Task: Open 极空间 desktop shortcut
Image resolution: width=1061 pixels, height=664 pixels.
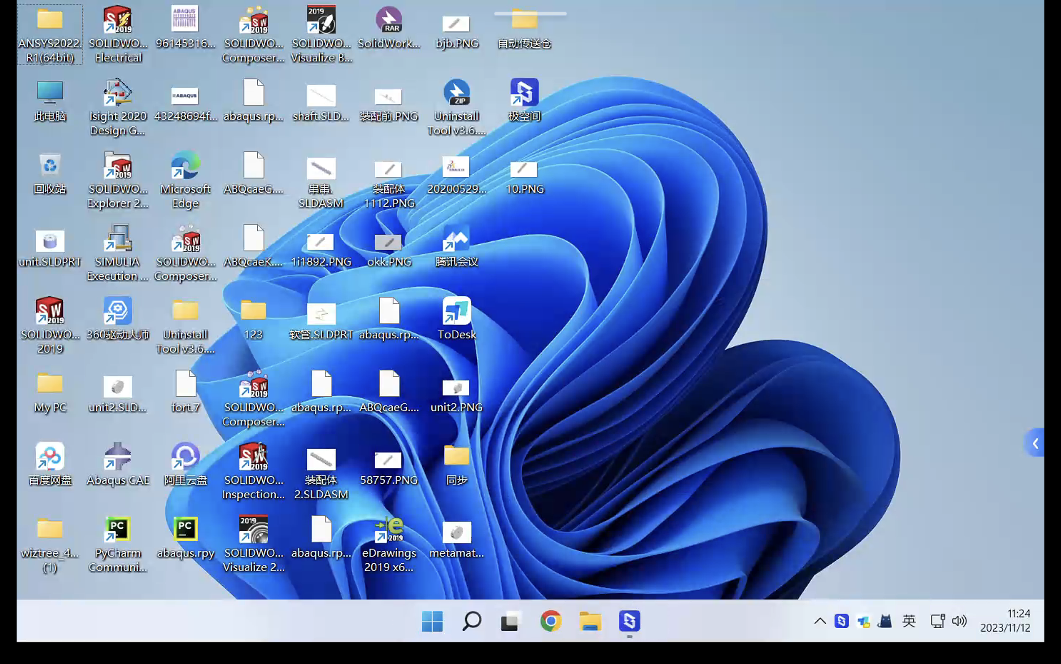Action: 524,100
